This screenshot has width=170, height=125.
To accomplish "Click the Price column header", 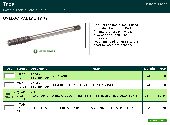I will tap(162, 69).
